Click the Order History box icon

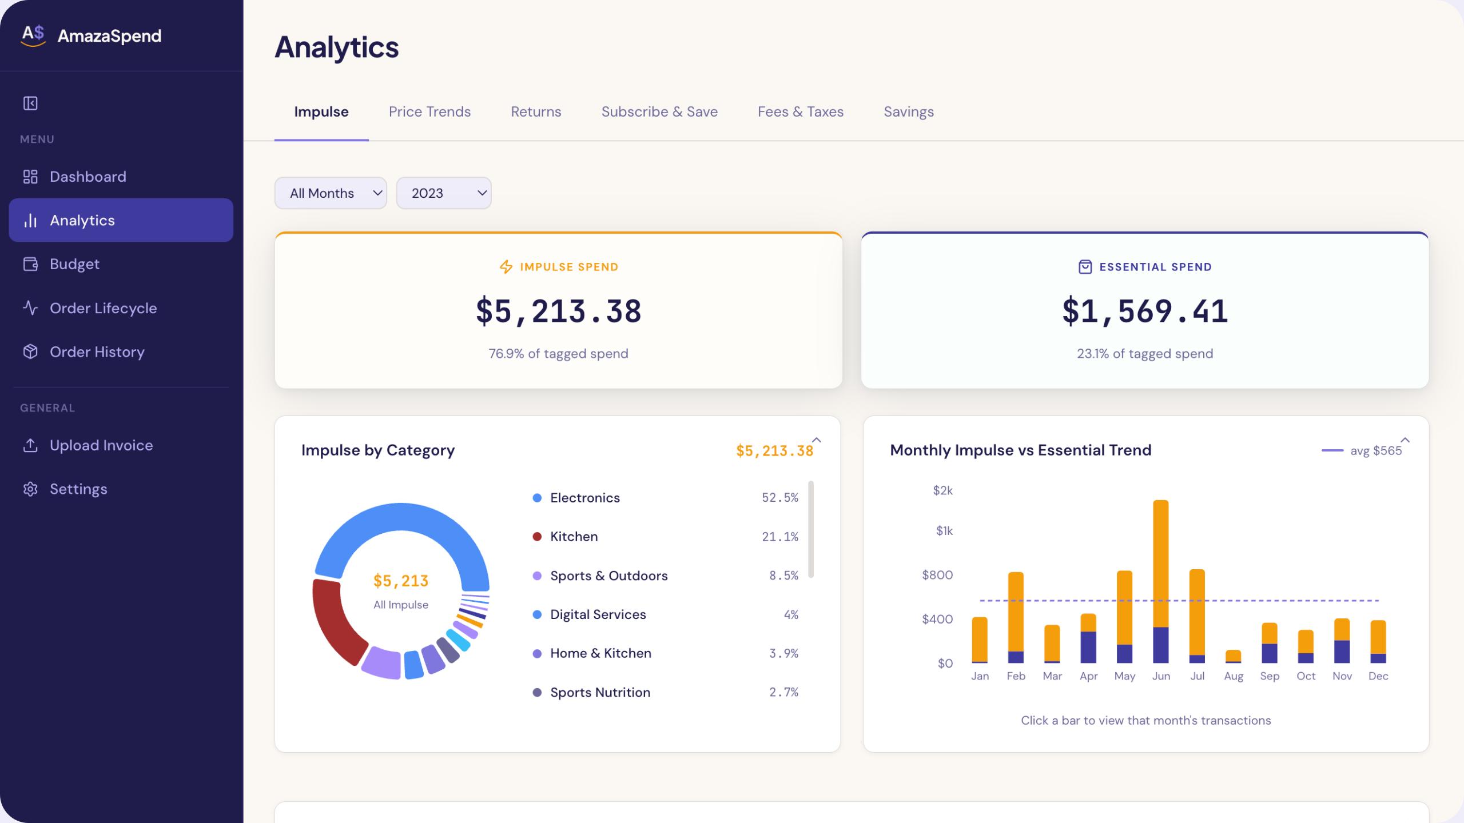point(30,351)
